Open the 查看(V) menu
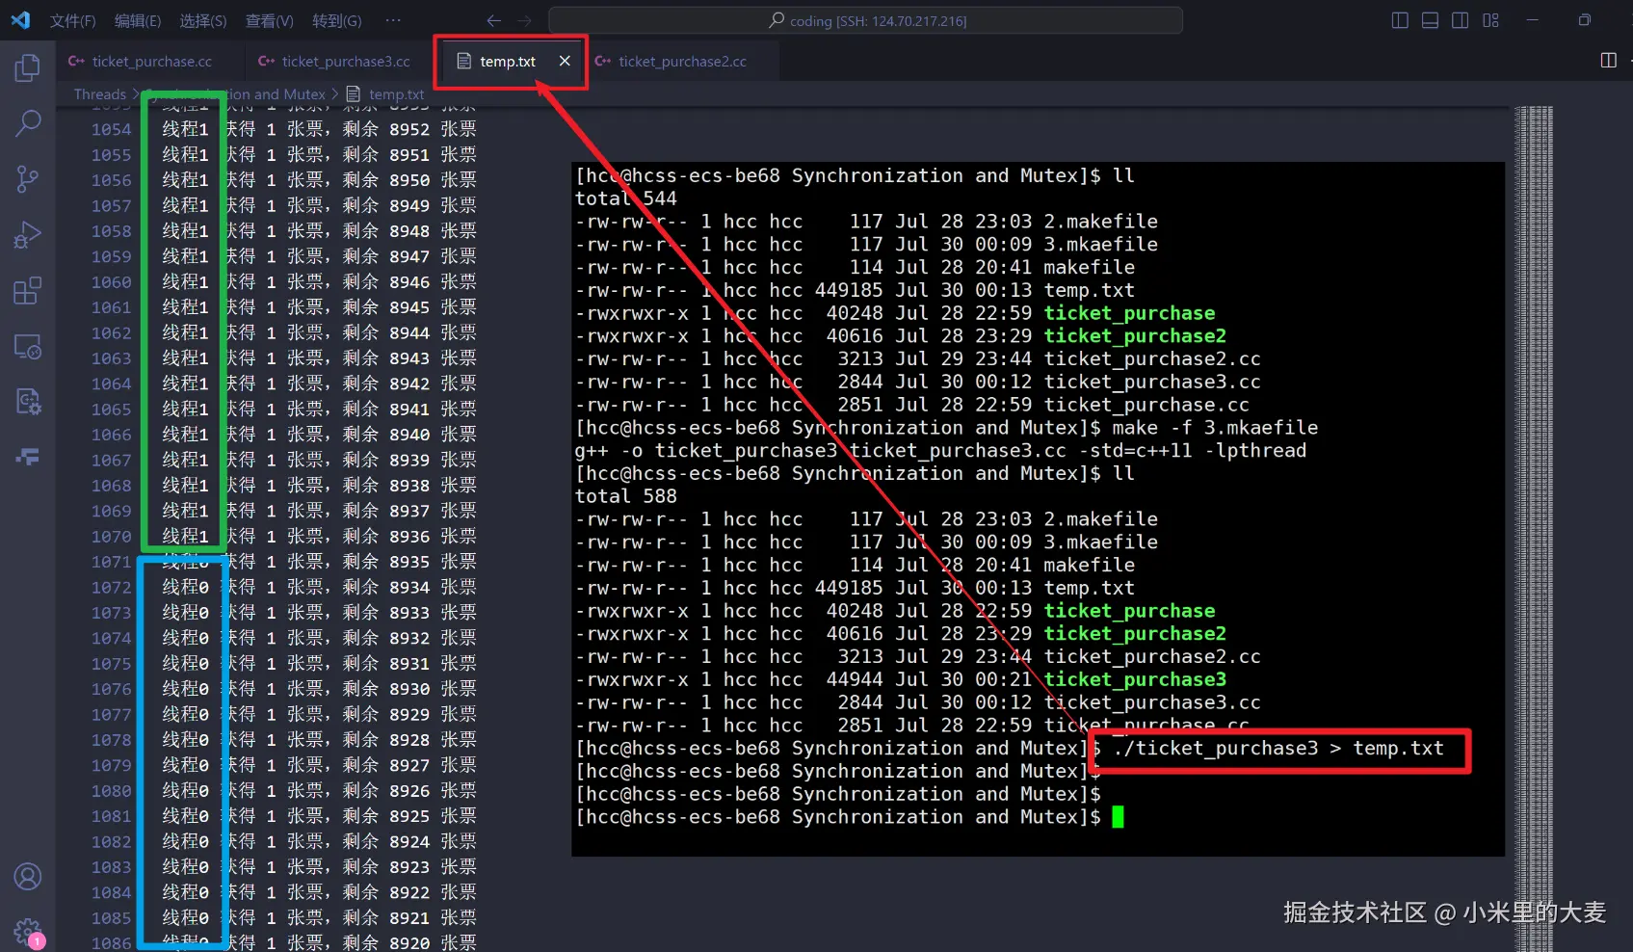Screen dimensions: 1633x952 pos(269,20)
